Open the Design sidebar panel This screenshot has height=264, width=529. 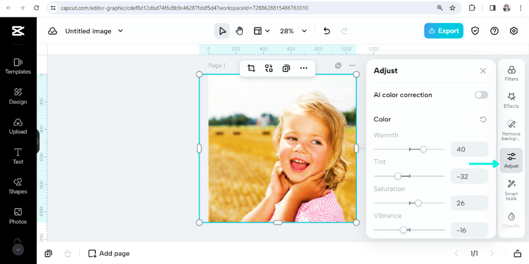[x=18, y=96]
